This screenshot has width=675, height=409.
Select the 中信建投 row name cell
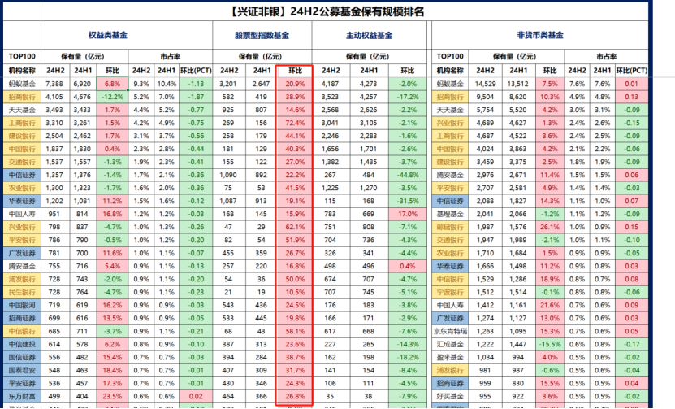pyautogui.click(x=22, y=344)
